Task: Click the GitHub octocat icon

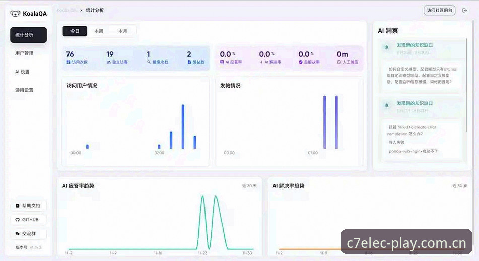Action: [x=18, y=220]
